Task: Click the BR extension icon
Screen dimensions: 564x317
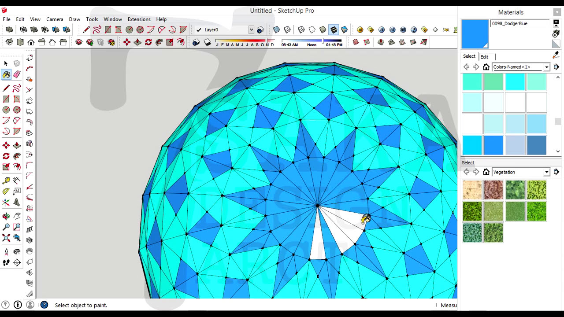Action: tap(403, 29)
